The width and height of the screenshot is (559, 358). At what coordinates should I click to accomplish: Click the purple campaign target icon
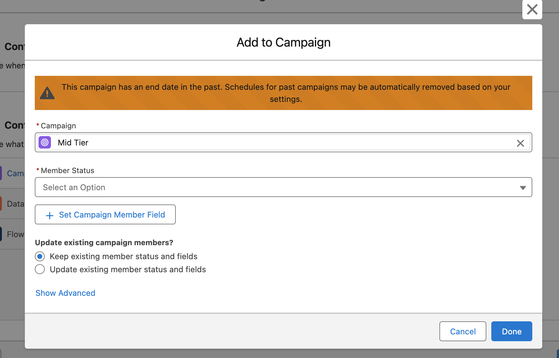(x=45, y=143)
